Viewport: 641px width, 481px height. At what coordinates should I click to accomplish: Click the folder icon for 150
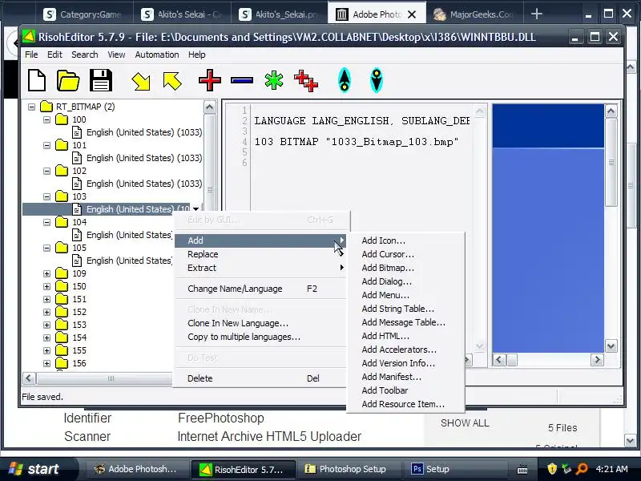point(62,286)
